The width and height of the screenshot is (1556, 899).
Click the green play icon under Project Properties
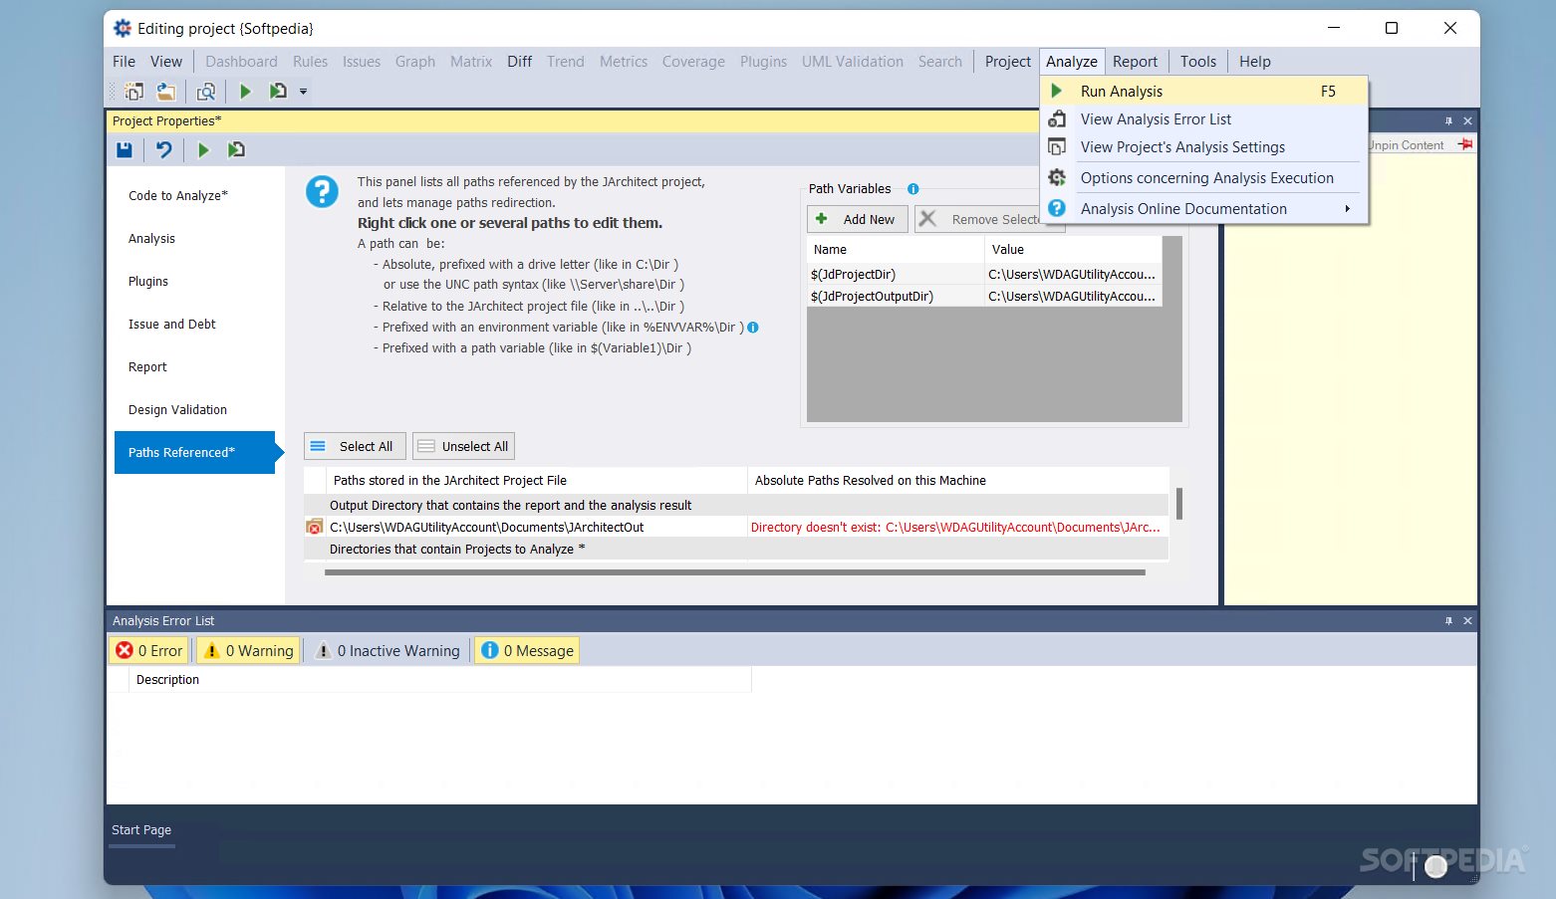[x=203, y=150]
